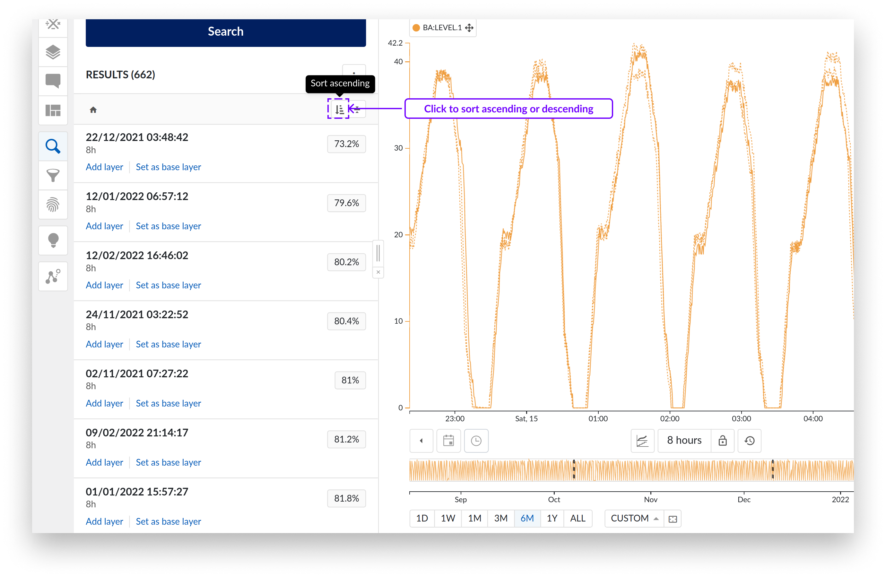Screen dimensions: 886x578
Task: Select the 1Y time range tab
Action: 552,518
